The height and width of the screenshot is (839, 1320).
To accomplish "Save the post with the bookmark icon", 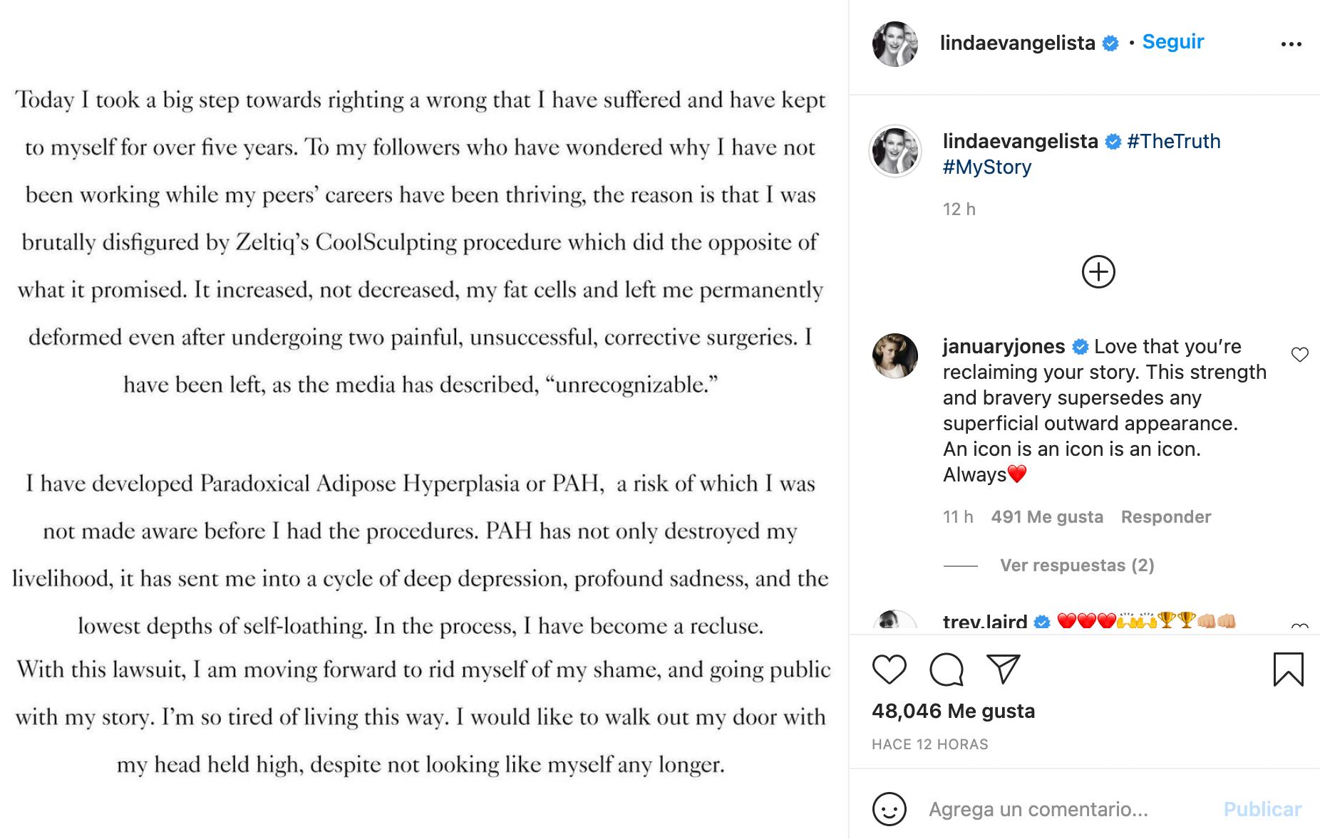I will (1287, 668).
